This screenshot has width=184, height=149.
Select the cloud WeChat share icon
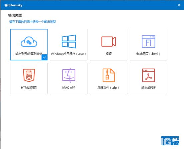pyautogui.click(x=29, y=42)
